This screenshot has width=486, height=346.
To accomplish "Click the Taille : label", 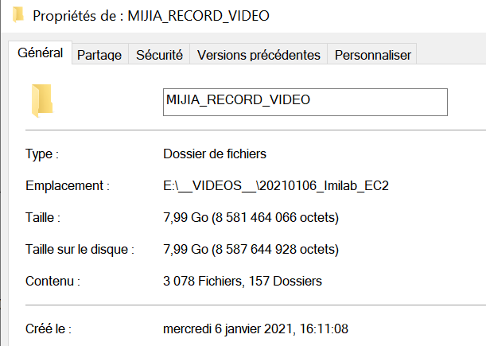I will tap(43, 217).
